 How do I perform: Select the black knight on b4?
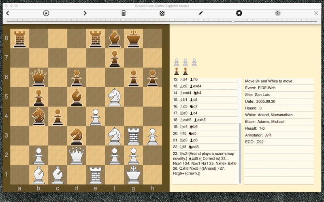(x=38, y=116)
